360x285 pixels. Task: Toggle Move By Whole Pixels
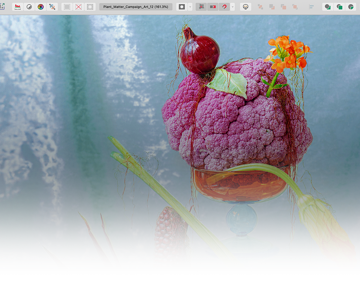[213, 7]
